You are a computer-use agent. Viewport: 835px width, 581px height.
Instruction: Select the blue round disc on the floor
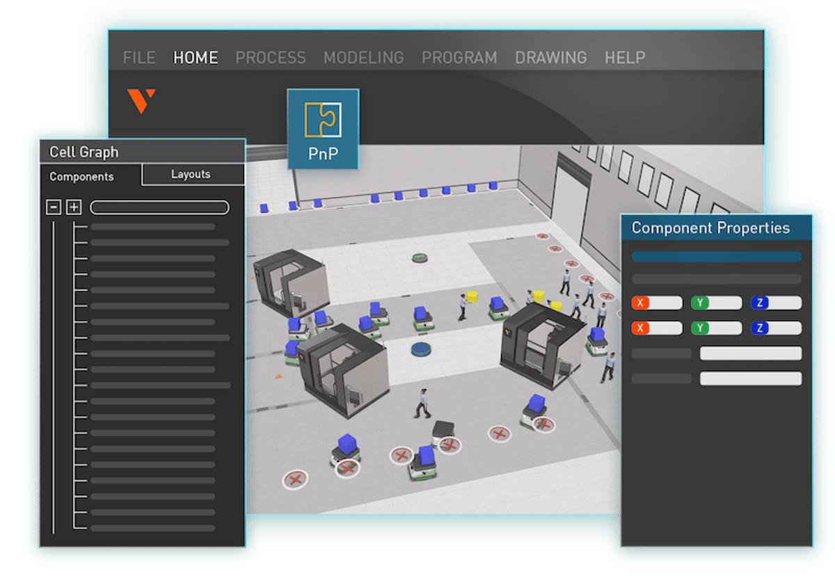coord(422,349)
